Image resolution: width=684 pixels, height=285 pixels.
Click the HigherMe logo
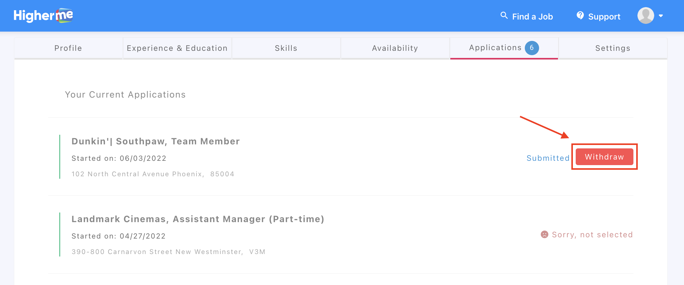pyautogui.click(x=43, y=15)
